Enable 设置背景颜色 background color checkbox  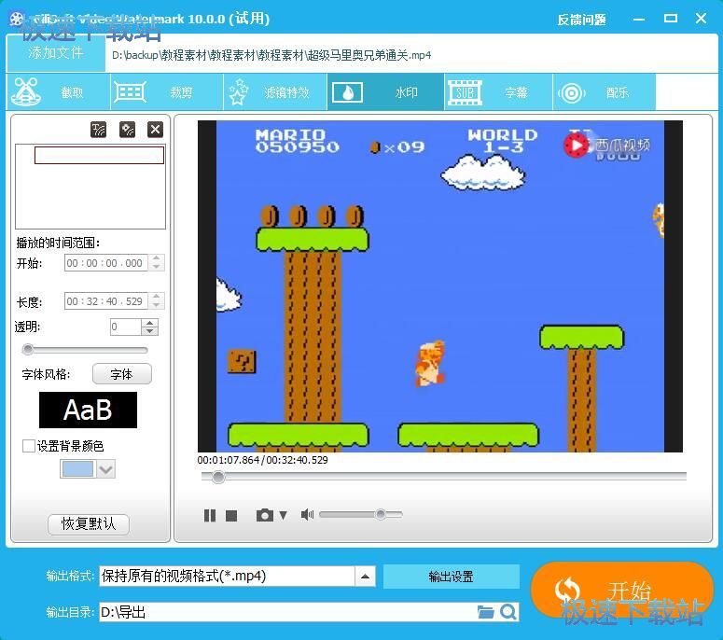(29, 446)
